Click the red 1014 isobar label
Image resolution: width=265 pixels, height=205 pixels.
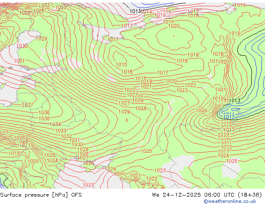coord(146,11)
